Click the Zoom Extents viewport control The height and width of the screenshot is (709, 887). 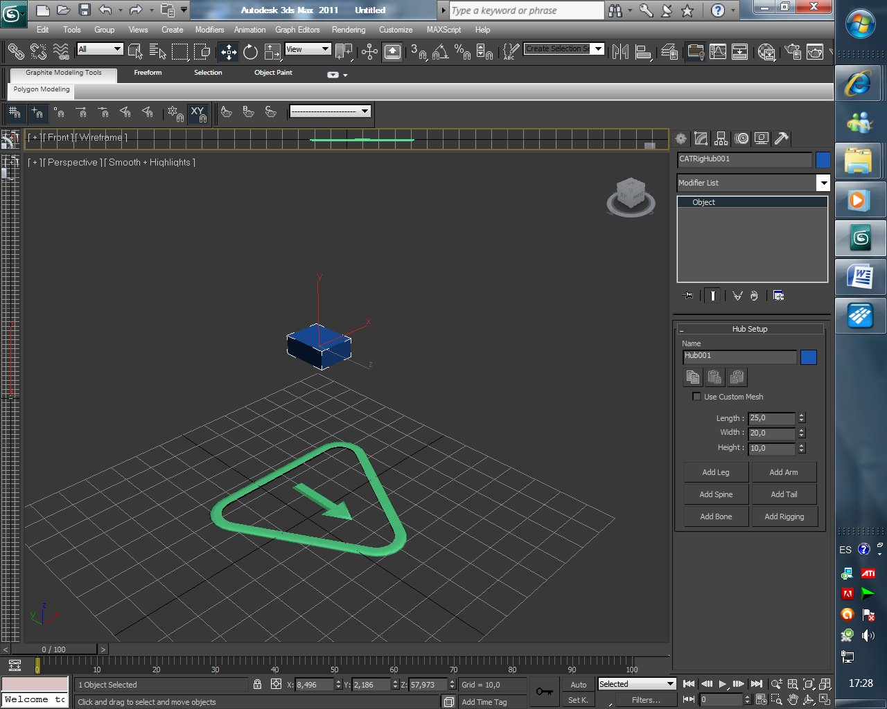809,684
